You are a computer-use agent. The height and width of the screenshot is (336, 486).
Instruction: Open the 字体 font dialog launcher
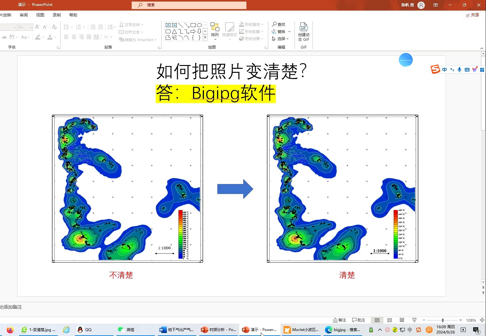click(58, 48)
